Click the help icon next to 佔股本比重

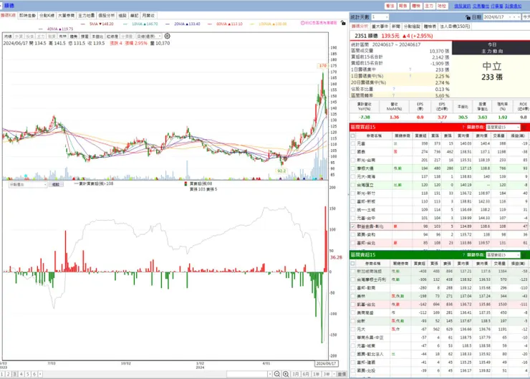394,89
